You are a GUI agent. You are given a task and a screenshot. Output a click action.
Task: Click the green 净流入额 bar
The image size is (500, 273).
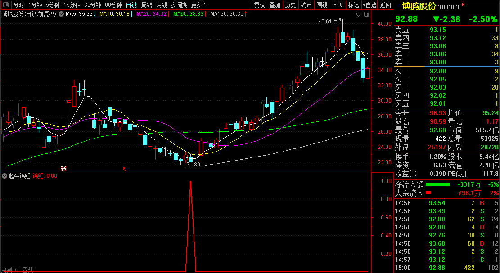437,184
